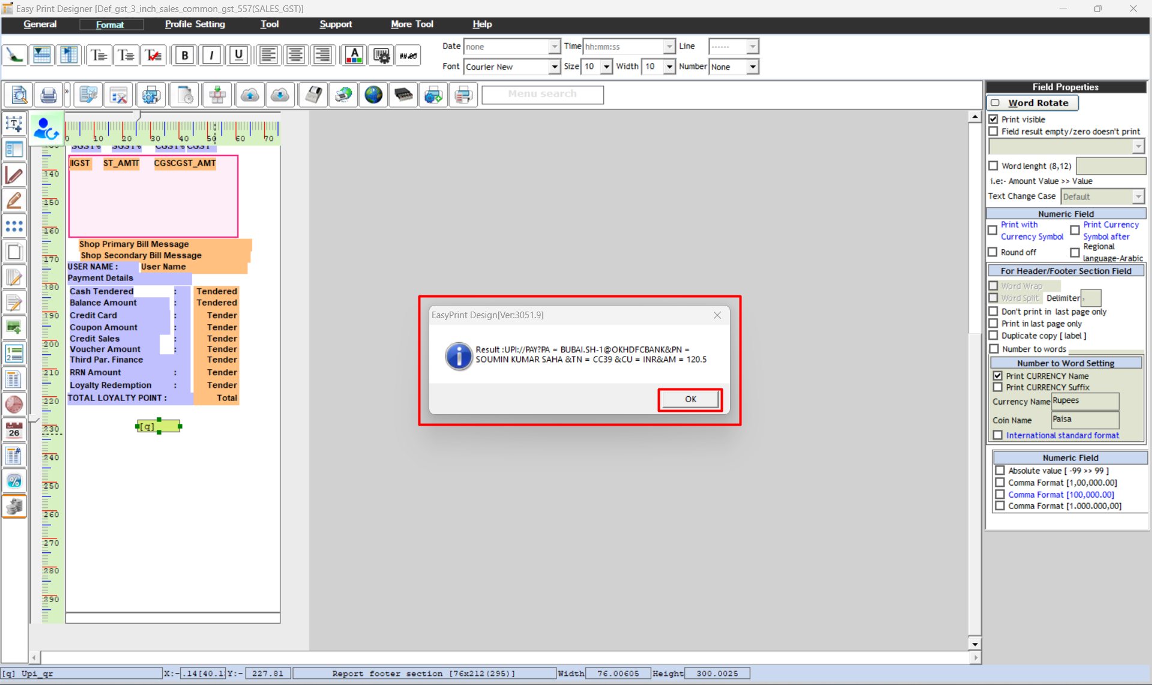The width and height of the screenshot is (1152, 685).
Task: Select the percent field tool in sidebar
Action: (14, 481)
